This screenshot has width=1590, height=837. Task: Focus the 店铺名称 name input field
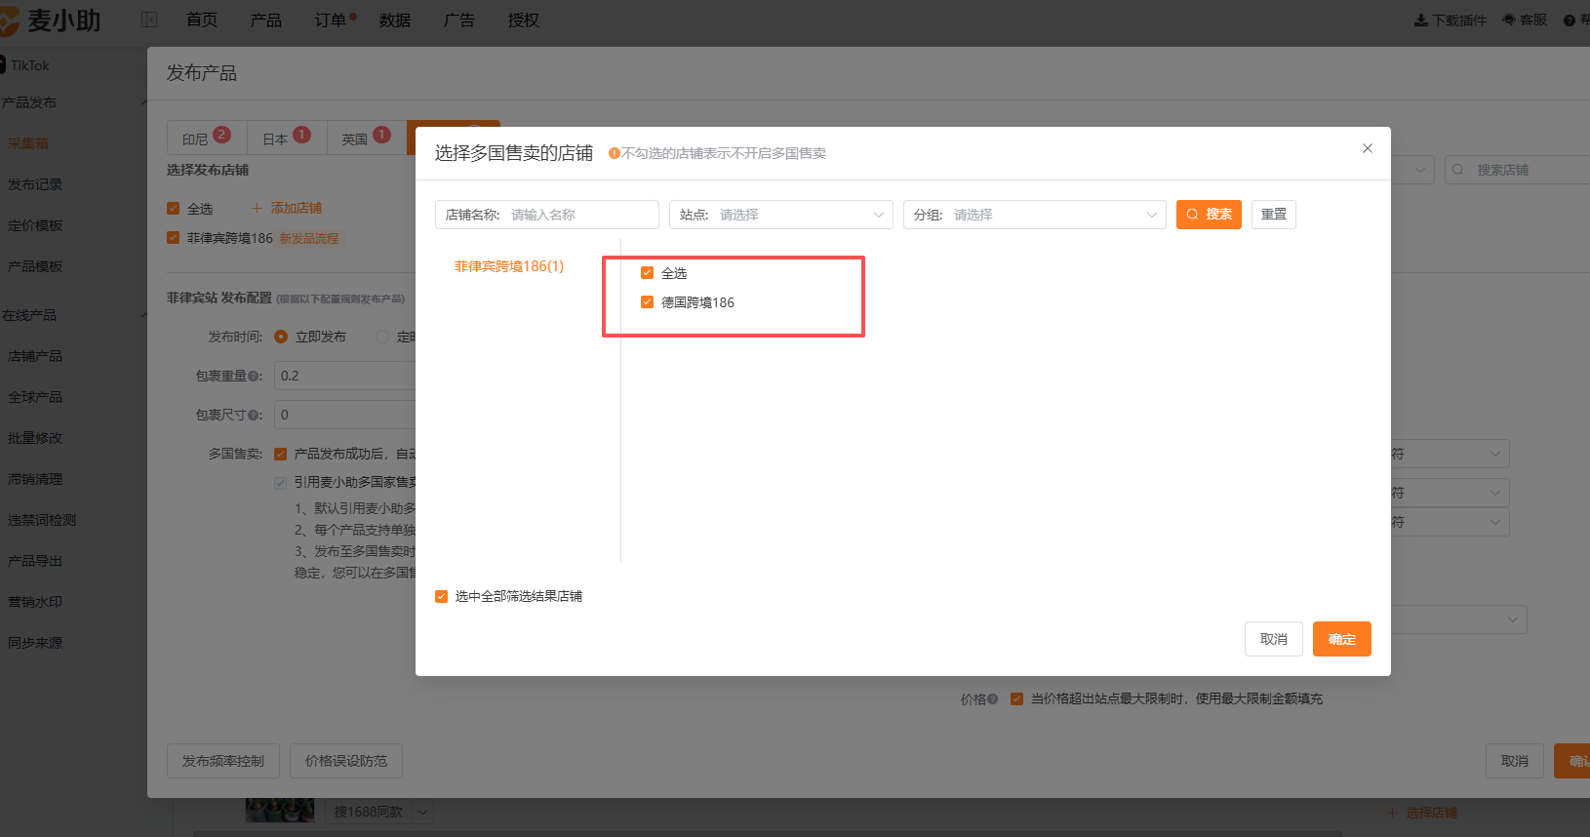click(x=547, y=215)
